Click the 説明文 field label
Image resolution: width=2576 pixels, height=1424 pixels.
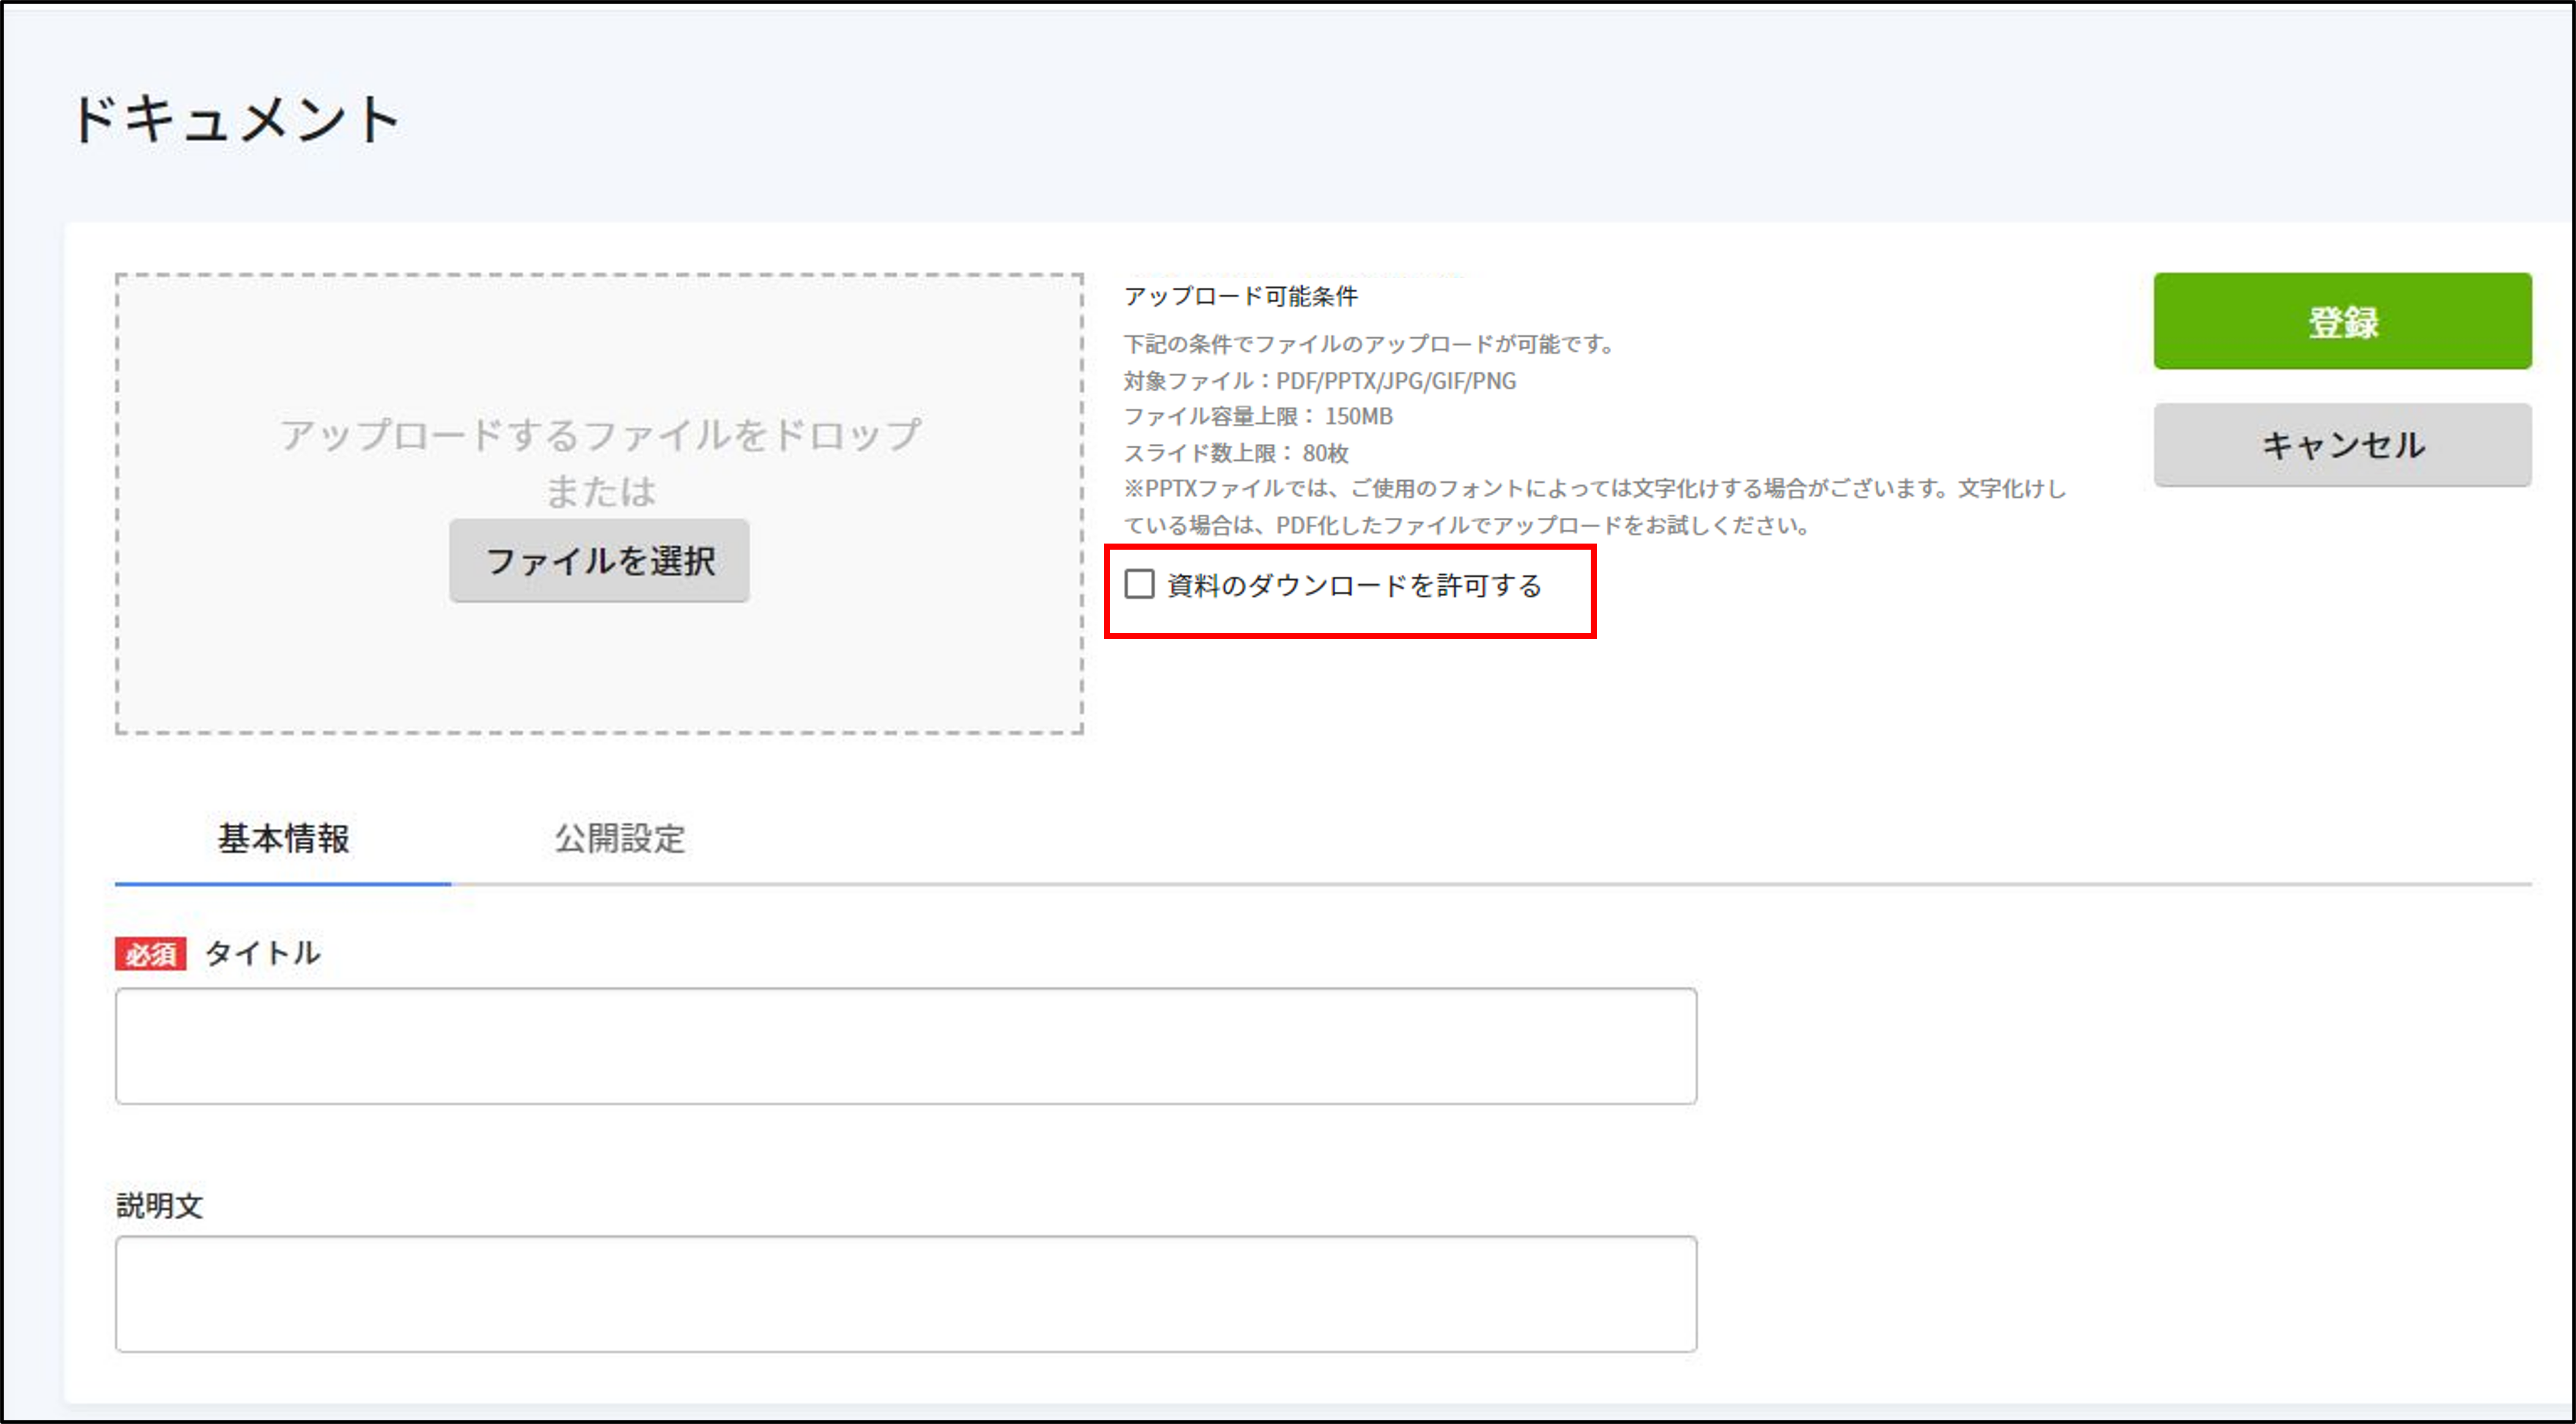[160, 1205]
